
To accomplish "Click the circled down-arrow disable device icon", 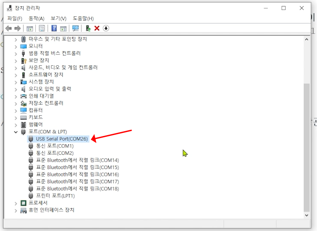I will (106, 28).
